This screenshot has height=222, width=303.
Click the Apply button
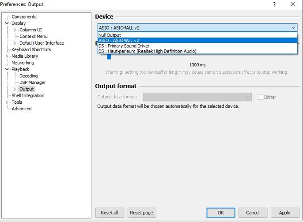pyautogui.click(x=284, y=213)
